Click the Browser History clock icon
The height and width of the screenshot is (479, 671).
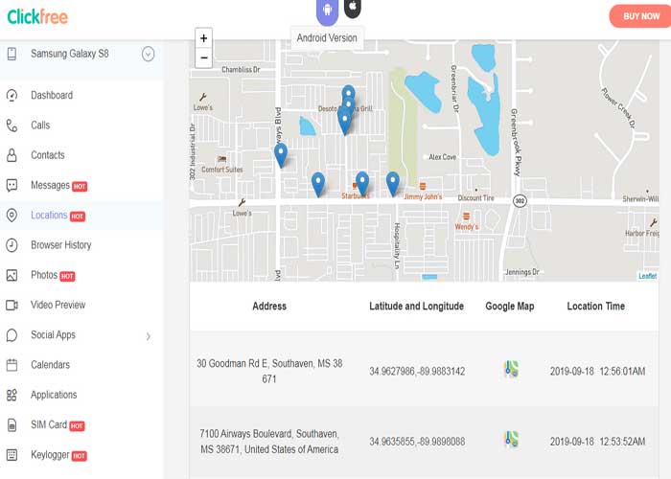click(x=12, y=245)
